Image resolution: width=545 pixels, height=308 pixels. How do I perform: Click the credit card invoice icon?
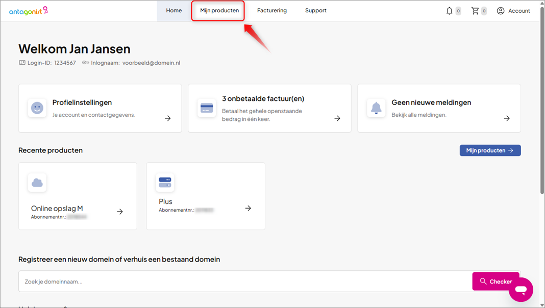(207, 108)
